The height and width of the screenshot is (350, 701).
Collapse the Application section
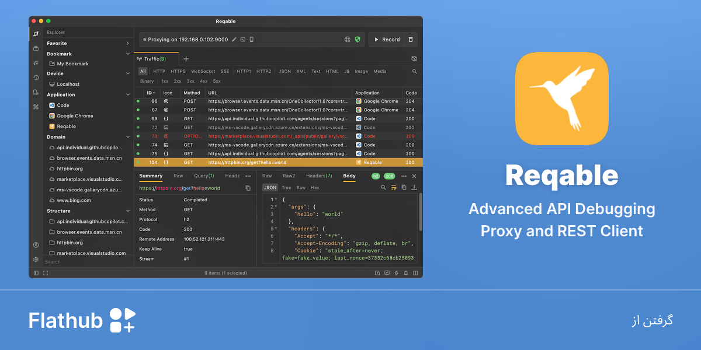(x=128, y=94)
